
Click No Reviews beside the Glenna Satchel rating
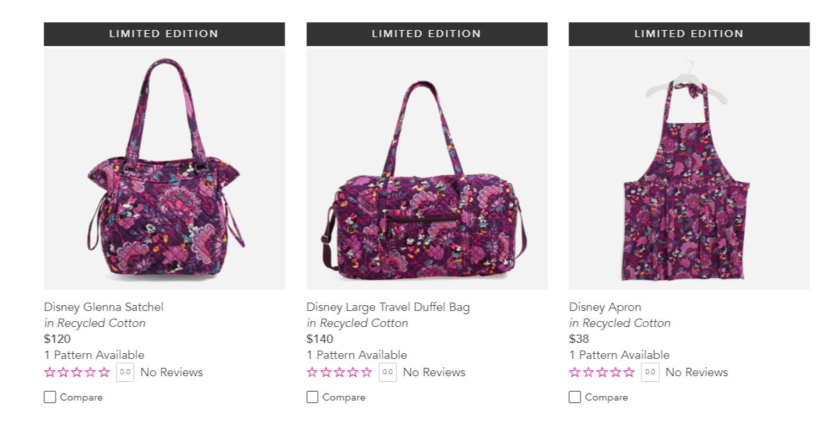(x=171, y=372)
